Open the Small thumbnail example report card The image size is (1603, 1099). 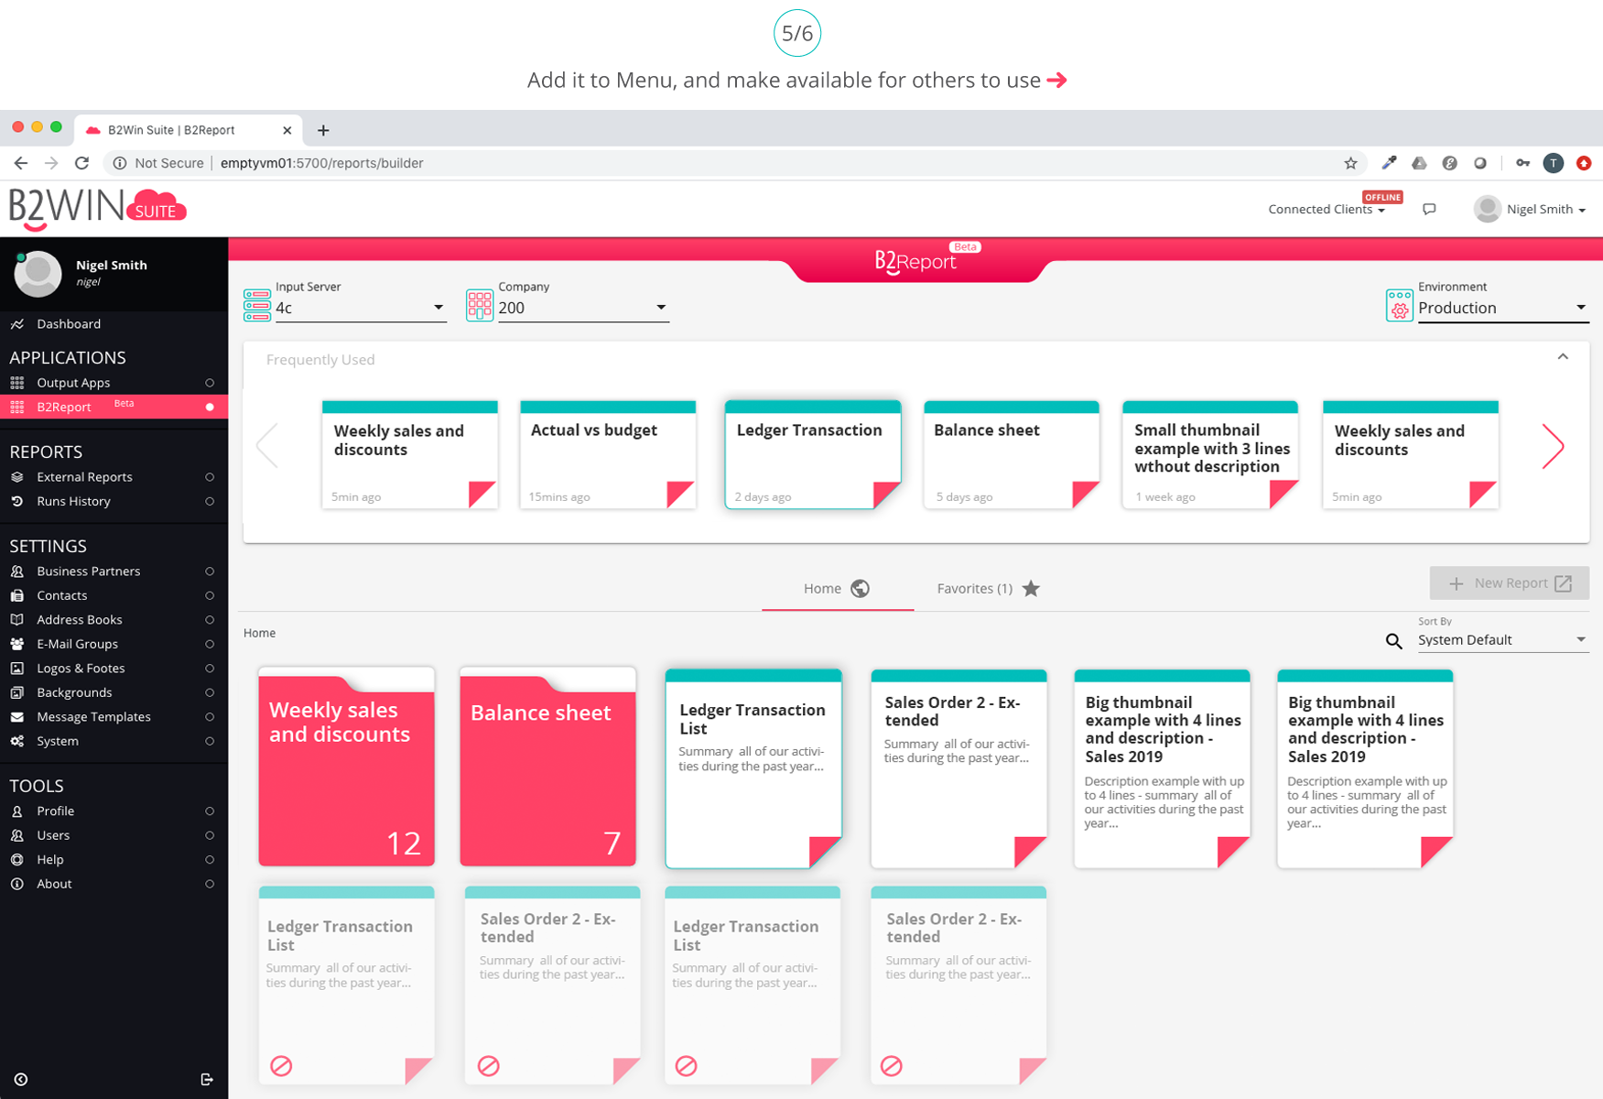[1210, 454]
